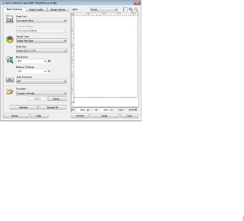Switch to the Image Quality tab

(x=36, y=9)
